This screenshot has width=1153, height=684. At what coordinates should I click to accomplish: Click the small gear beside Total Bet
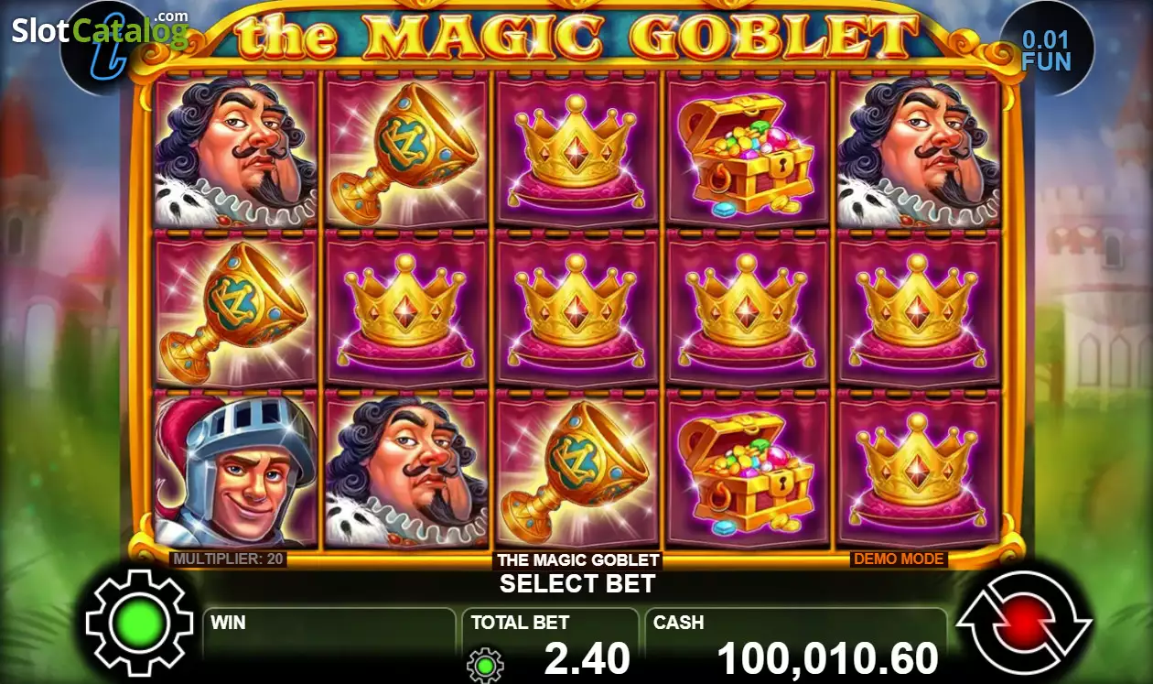pyautogui.click(x=485, y=663)
